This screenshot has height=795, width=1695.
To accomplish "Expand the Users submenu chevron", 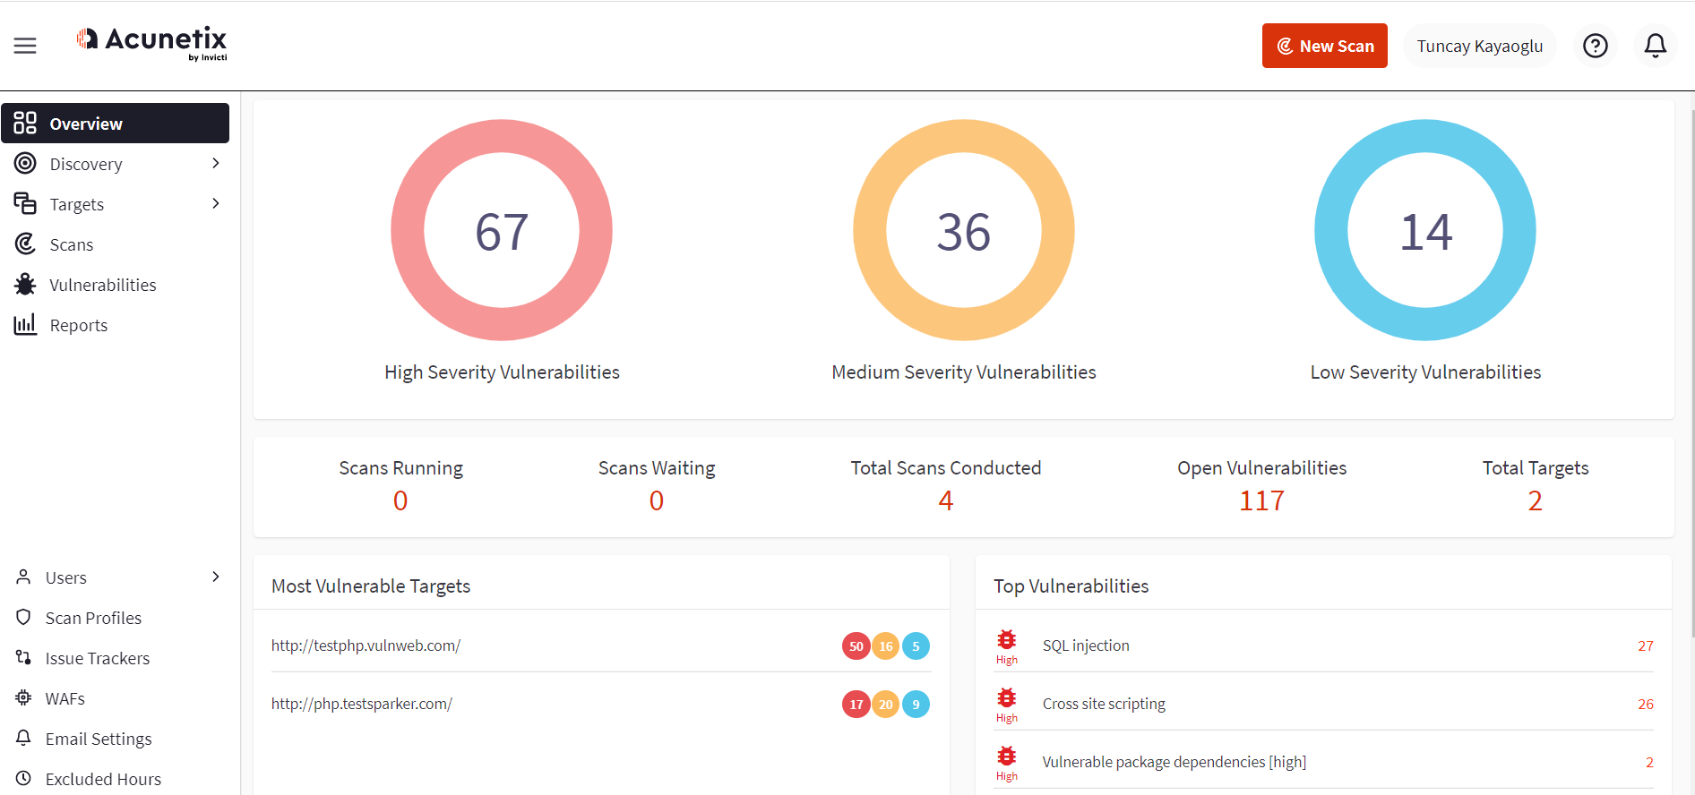I will tap(215, 577).
